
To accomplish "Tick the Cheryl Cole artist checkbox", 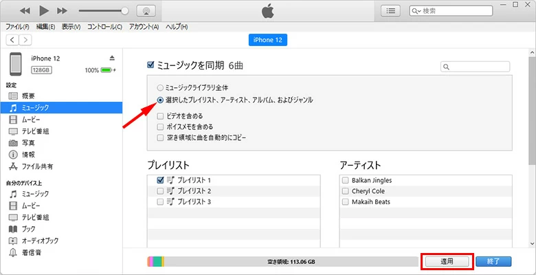I will (x=344, y=190).
